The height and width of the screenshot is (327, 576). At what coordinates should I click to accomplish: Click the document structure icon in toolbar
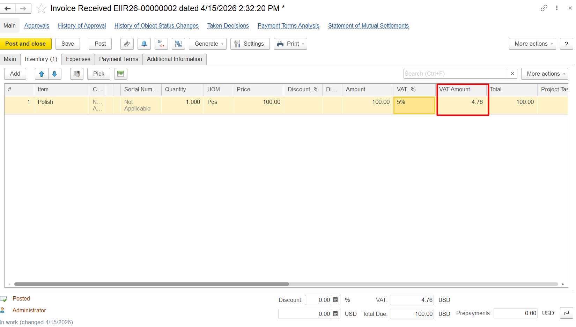tap(178, 44)
